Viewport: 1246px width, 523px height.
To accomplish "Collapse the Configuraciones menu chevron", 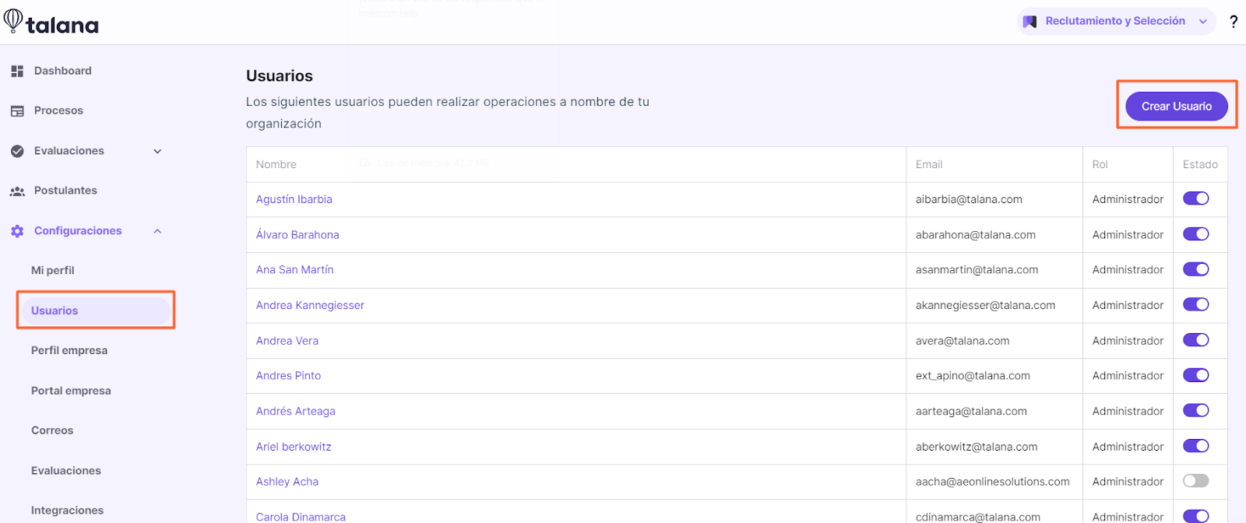I will click(157, 231).
